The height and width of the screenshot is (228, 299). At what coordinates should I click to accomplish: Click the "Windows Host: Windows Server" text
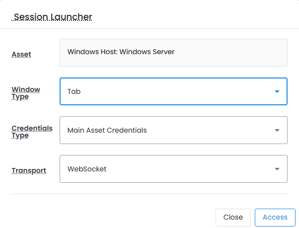(x=121, y=52)
